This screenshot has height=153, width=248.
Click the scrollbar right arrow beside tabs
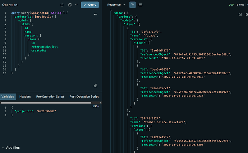click(x=100, y=103)
